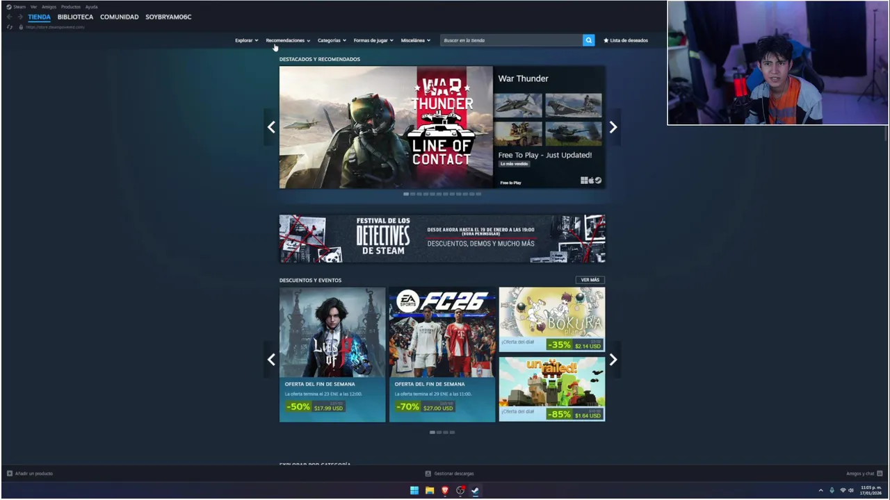Go back with the left arrow navigation button
Screen dimensions: 890x500
point(9,17)
